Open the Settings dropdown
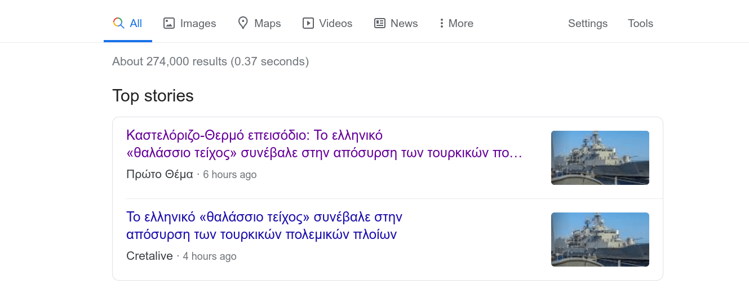The image size is (749, 288). pos(588,23)
